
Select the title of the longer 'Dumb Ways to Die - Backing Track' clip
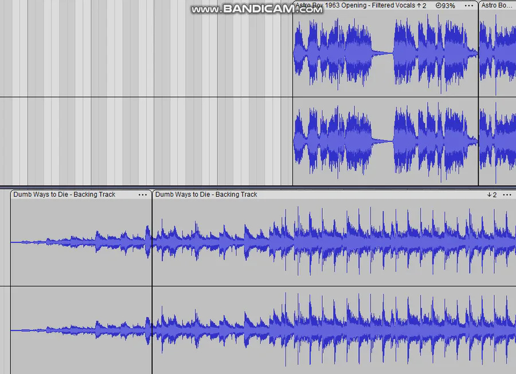point(206,194)
